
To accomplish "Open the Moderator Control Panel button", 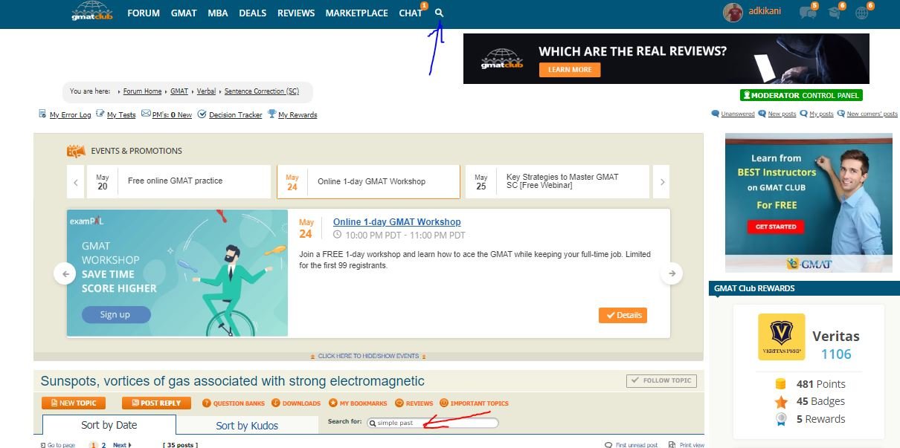I will click(801, 95).
